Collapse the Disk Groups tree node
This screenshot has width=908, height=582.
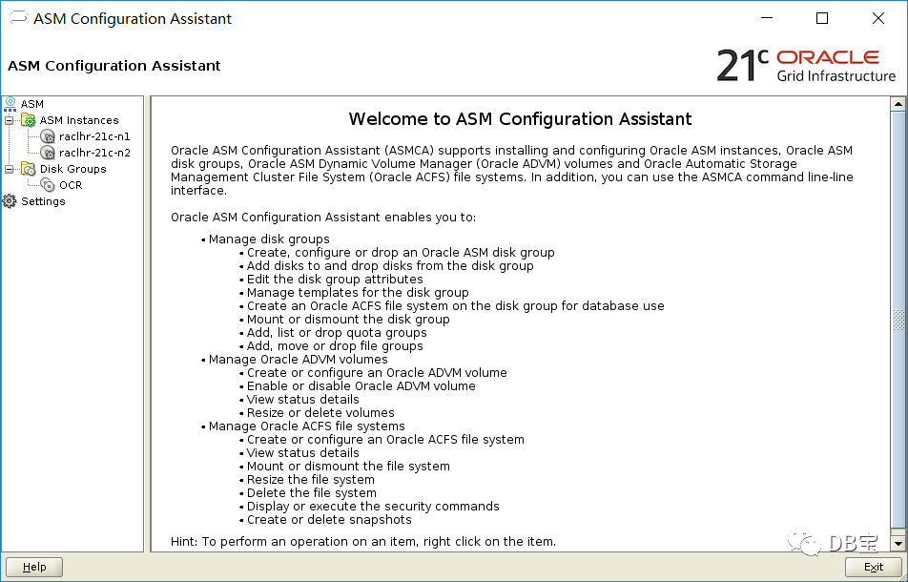point(9,169)
